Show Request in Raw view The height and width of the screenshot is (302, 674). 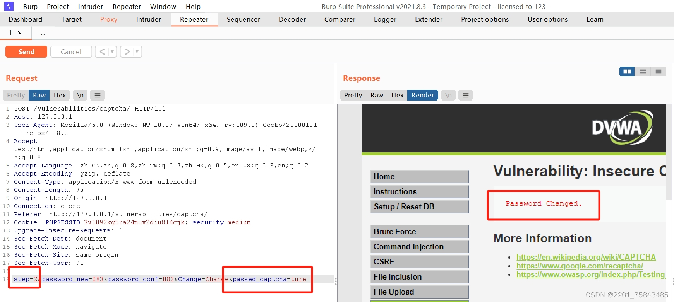pyautogui.click(x=39, y=95)
